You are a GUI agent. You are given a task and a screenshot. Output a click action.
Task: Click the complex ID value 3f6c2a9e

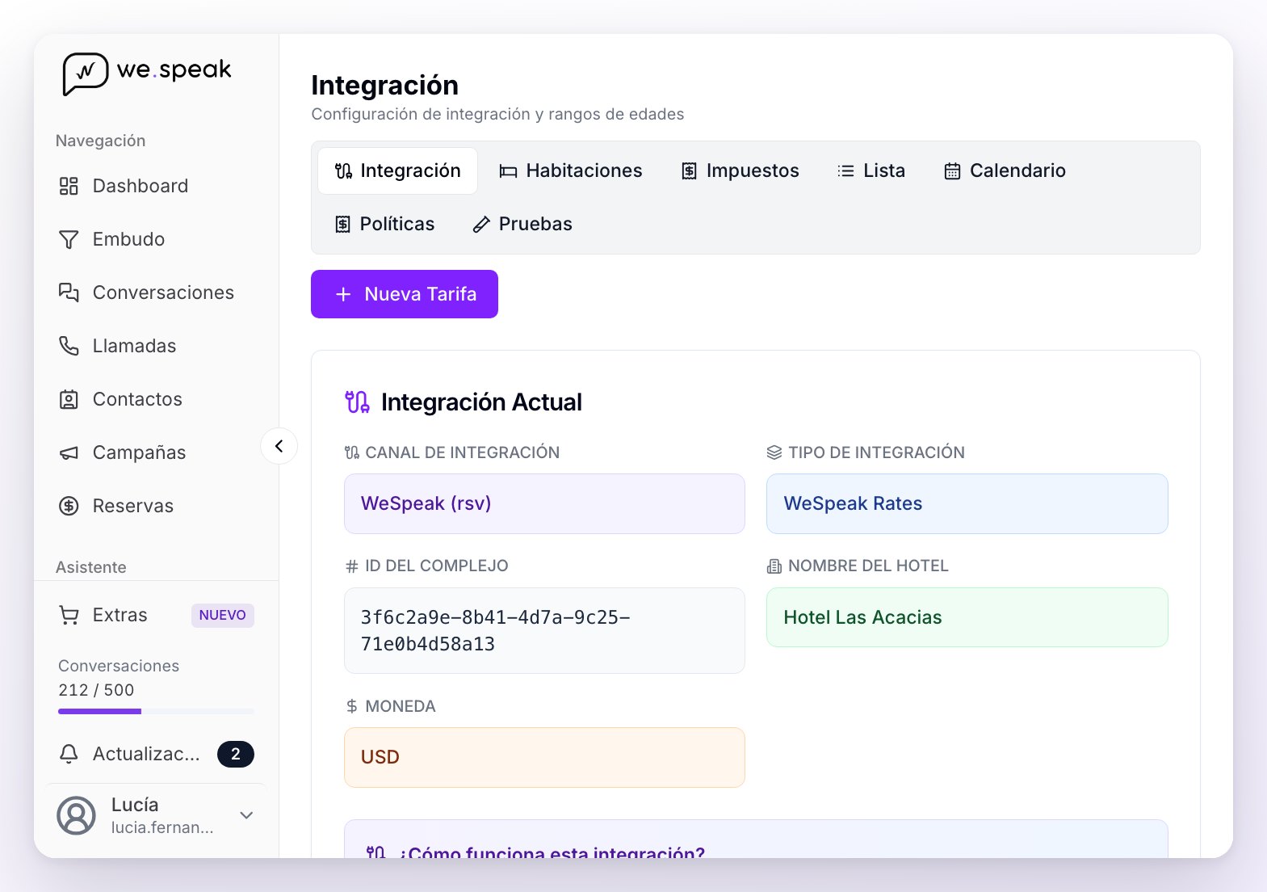tap(544, 630)
